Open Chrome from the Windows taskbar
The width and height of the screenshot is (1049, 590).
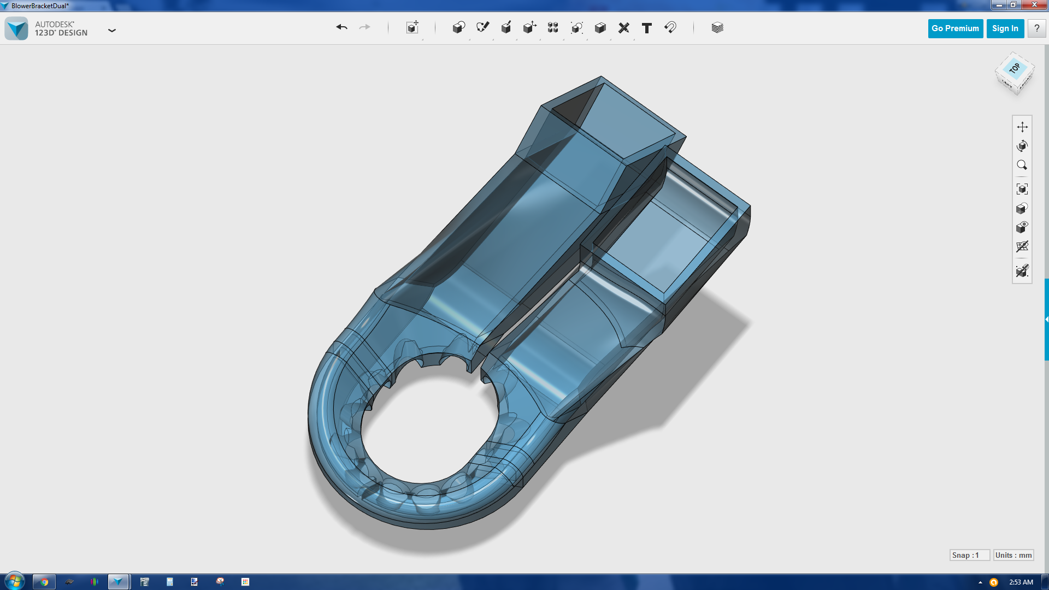[x=44, y=582]
